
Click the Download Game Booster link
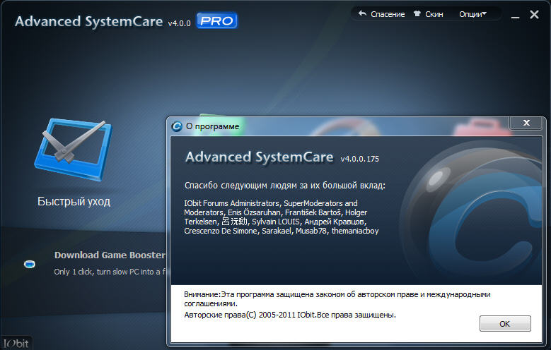pyautogui.click(x=110, y=255)
